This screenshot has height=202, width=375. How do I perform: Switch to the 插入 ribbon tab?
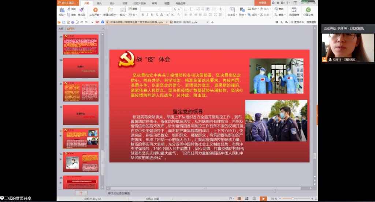[x=100, y=3]
